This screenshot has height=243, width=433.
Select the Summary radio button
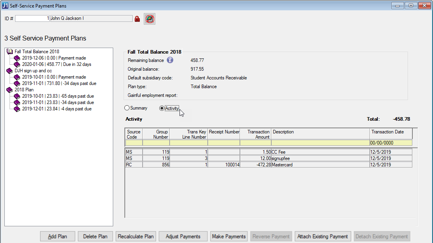click(127, 108)
